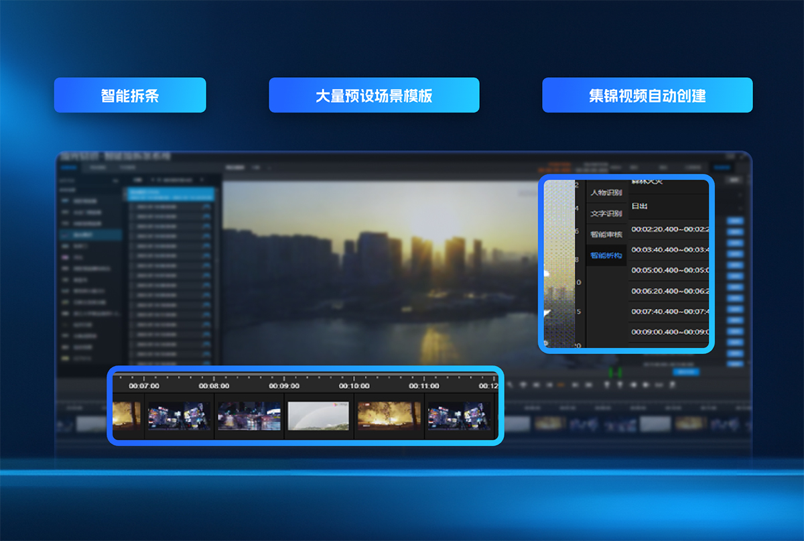
Task: Select neon city clip after 00:11:00
Action: point(459,416)
